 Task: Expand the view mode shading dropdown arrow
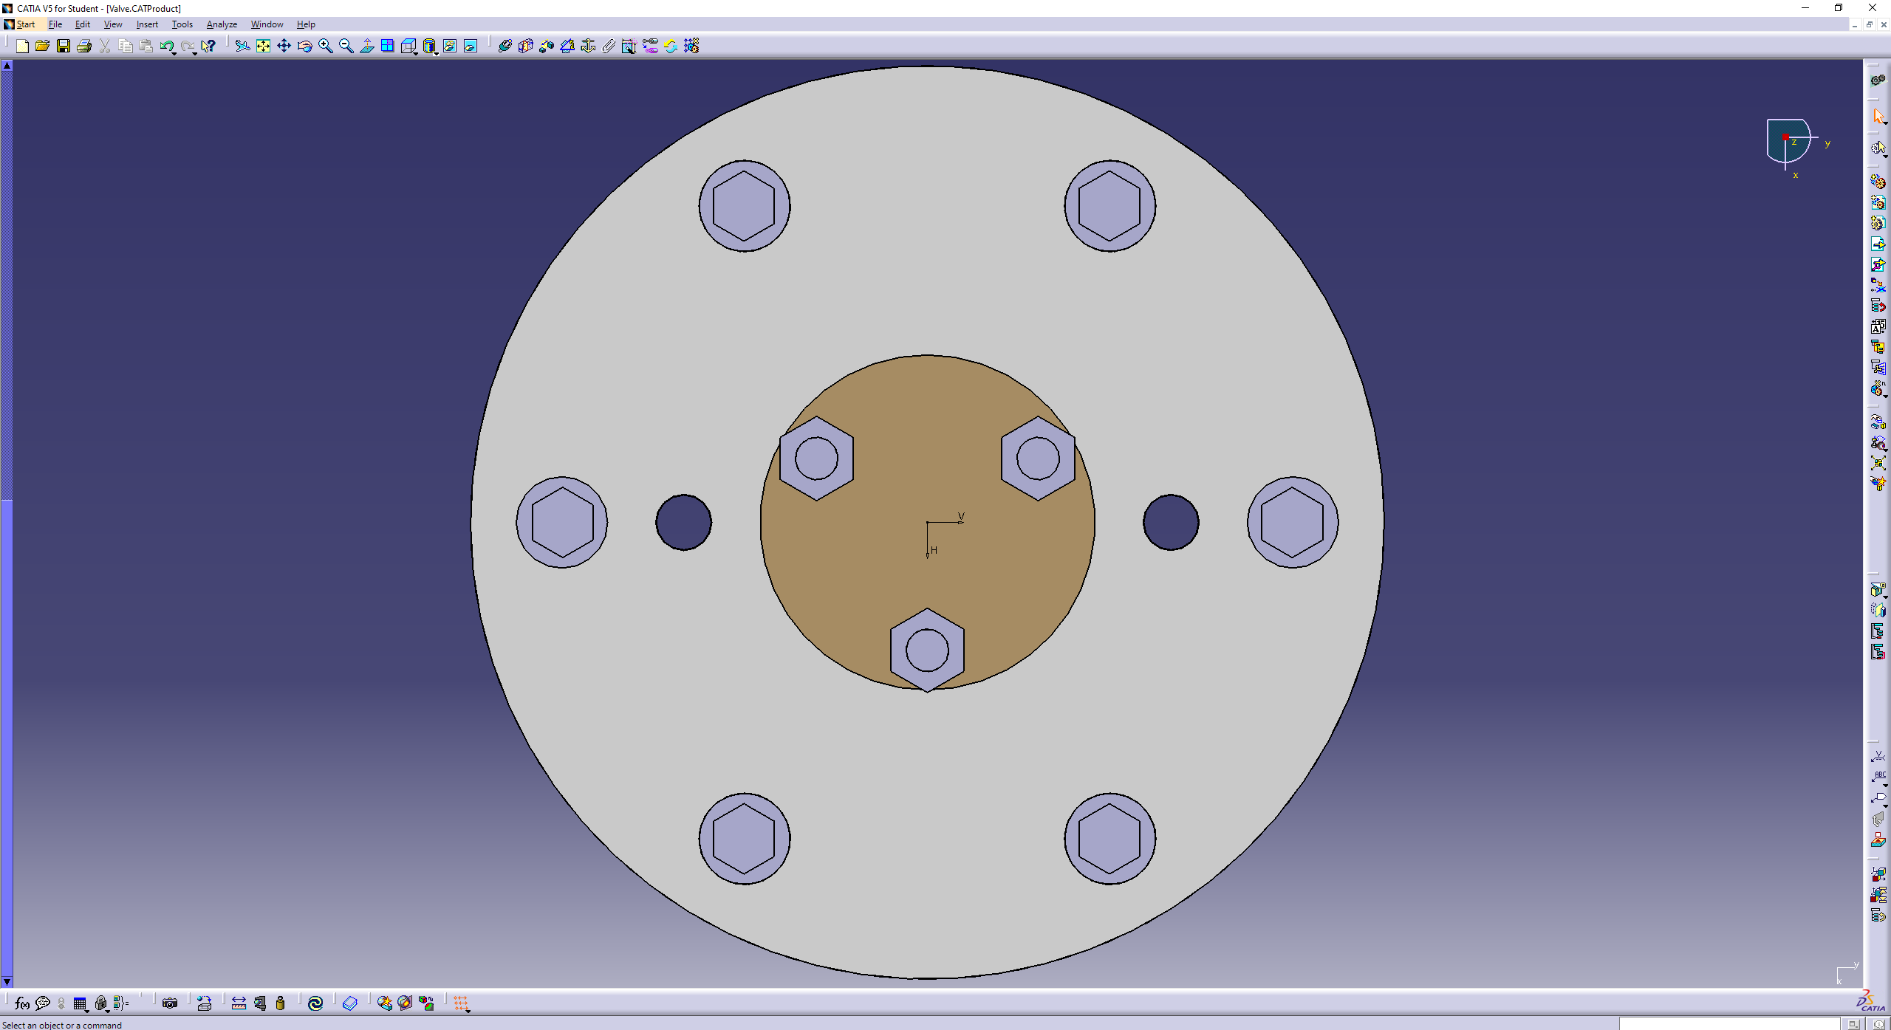click(437, 53)
